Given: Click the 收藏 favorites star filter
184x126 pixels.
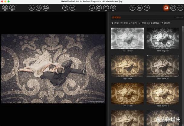Looking at the screenshot, I should [x=115, y=23].
